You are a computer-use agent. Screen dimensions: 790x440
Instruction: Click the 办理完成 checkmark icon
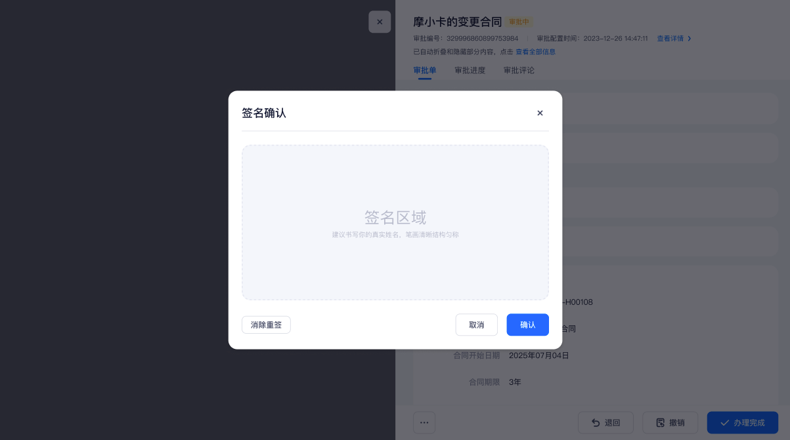tap(725, 423)
